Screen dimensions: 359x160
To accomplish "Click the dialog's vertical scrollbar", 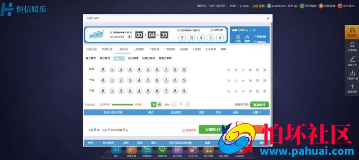I will pos(272,83).
